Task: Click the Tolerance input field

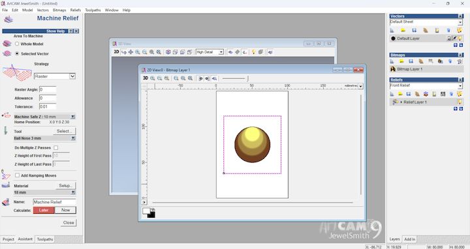Action: click(48, 106)
